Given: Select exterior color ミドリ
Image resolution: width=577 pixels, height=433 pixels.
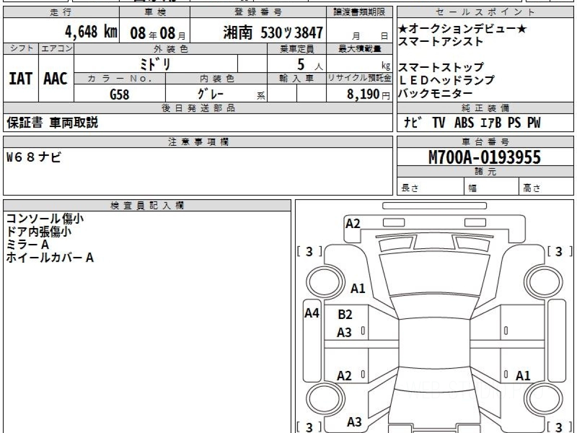Looking at the screenshot, I should 155,64.
